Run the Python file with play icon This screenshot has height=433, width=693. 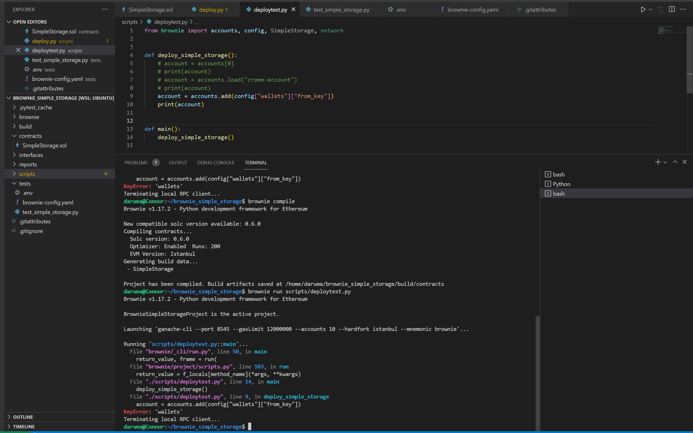[643, 9]
